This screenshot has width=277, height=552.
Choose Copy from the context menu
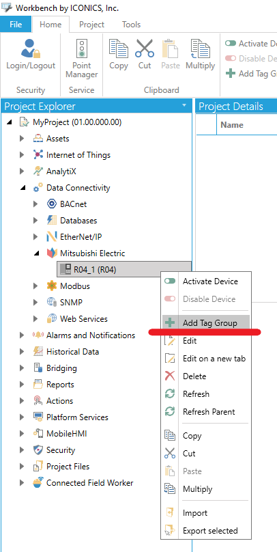point(206,436)
